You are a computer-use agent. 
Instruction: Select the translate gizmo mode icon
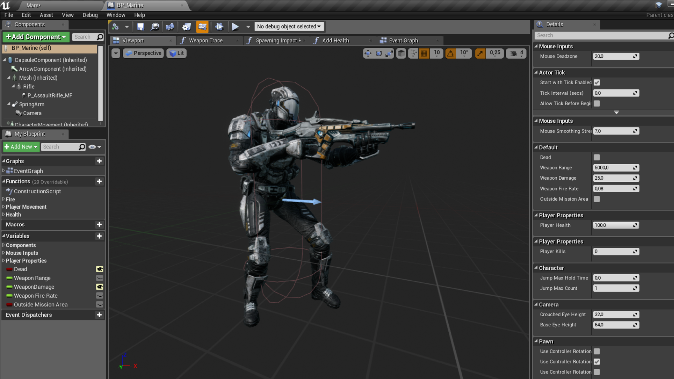point(368,53)
